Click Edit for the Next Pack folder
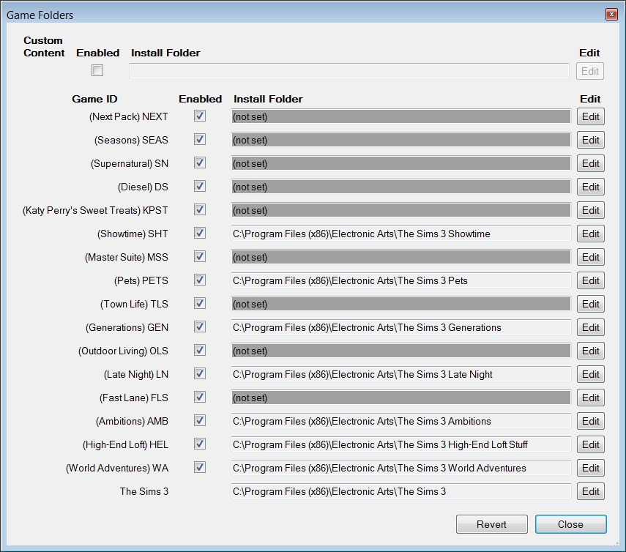Screen dimensions: 626x552 pos(590,116)
